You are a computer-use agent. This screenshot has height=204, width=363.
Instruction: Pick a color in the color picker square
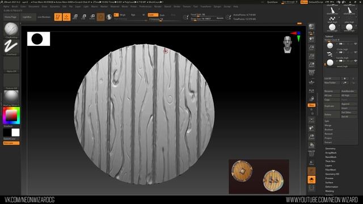(x=11, y=116)
